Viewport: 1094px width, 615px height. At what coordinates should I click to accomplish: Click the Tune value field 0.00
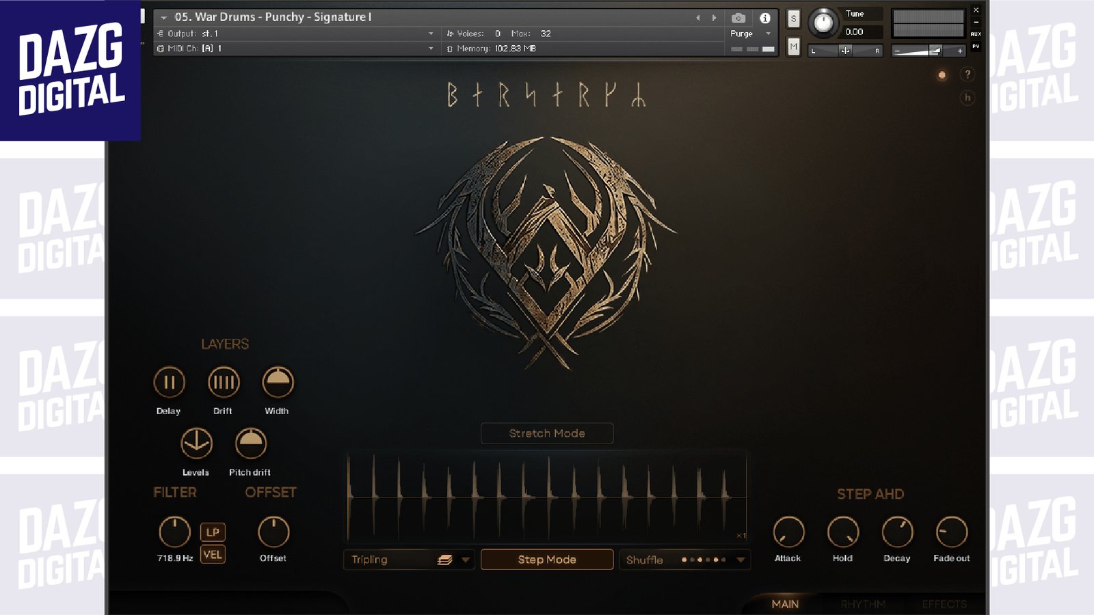[x=855, y=31]
